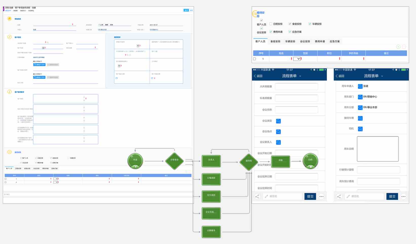The height and width of the screenshot is (244, 416).
Task: Click the 大床房数量 input field
Action: pos(296,87)
